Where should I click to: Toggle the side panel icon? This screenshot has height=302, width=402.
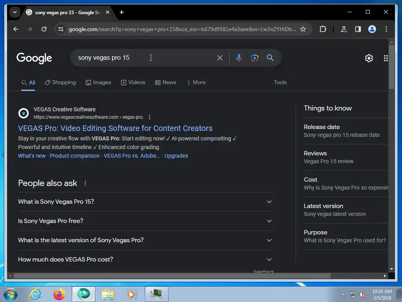[x=358, y=29]
